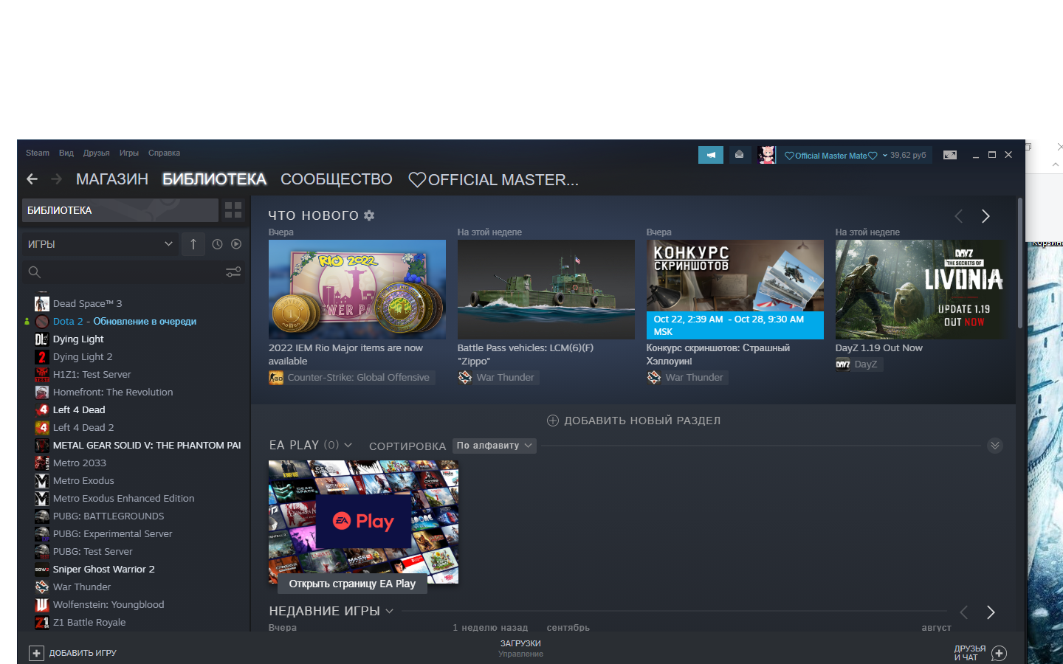Click the 39,62 руб wallet balance
Viewport: 1063px width, 664px height.
908,156
